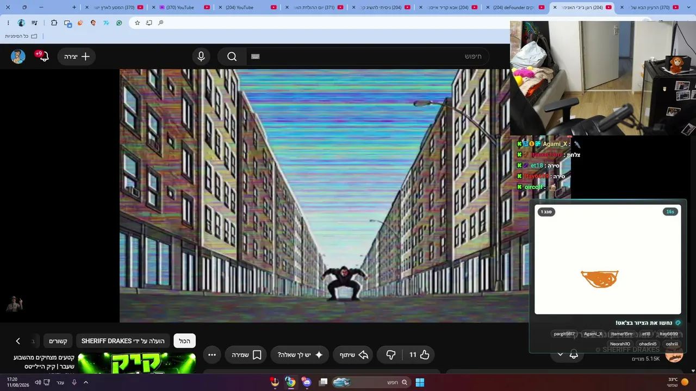The image size is (696, 391).
Task: Click the taskbar volume speaker icon
Action: click(38, 382)
